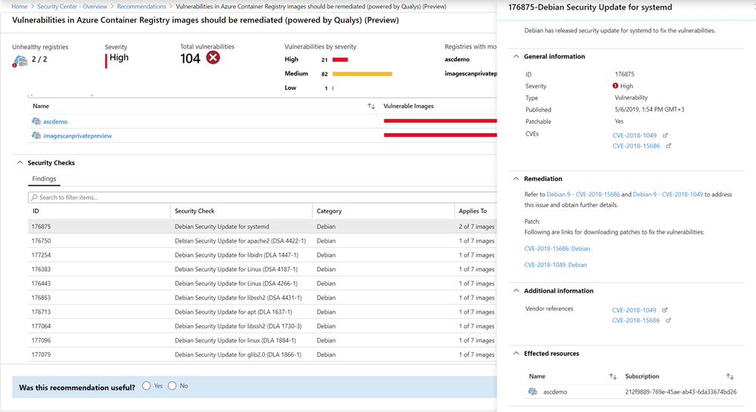This screenshot has height=412, width=756.
Task: Open the Findings tab
Action: click(x=44, y=178)
